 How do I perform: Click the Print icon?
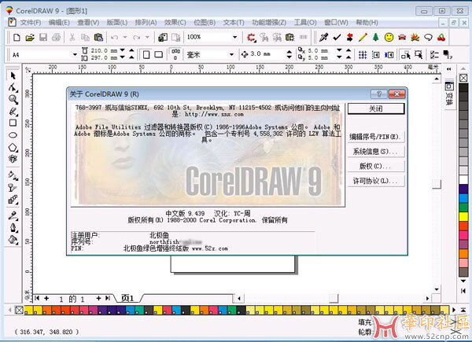point(57,37)
